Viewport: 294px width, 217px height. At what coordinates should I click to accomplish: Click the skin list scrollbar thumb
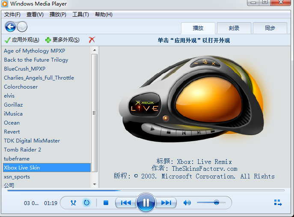[94, 113]
